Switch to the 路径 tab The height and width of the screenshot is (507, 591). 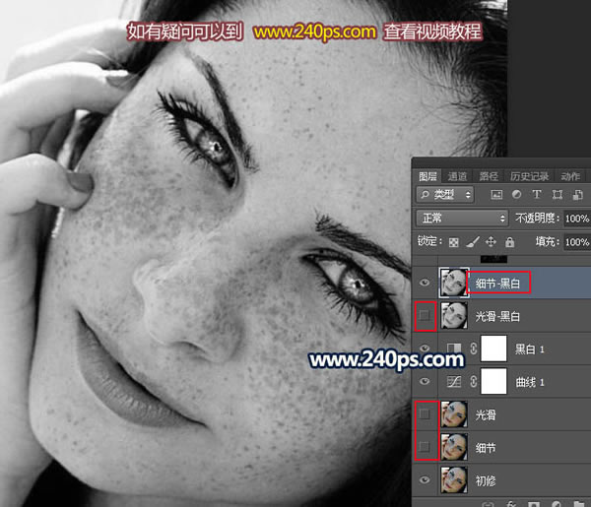(x=489, y=176)
